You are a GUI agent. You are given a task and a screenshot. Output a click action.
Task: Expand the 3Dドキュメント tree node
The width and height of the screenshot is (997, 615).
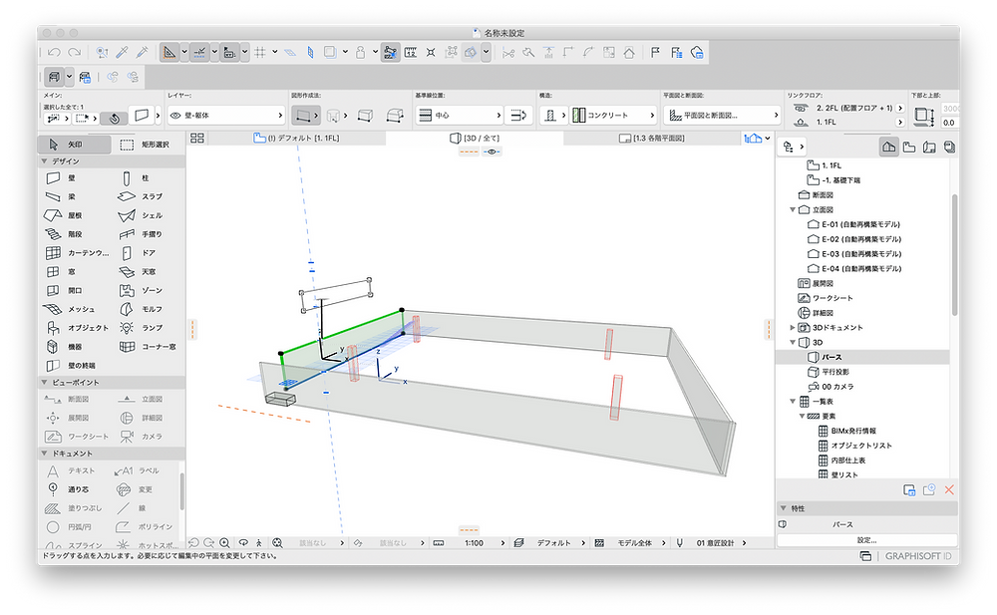coord(793,328)
